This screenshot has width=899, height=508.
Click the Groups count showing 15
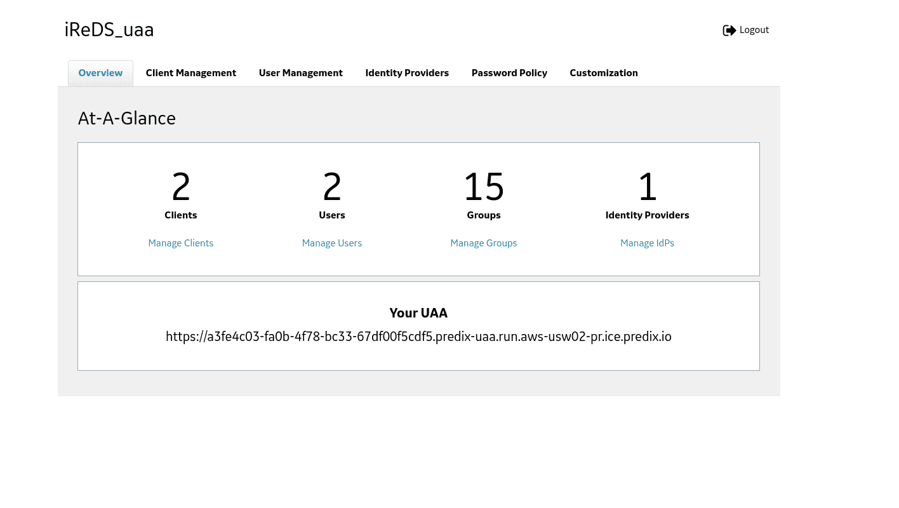tap(484, 186)
